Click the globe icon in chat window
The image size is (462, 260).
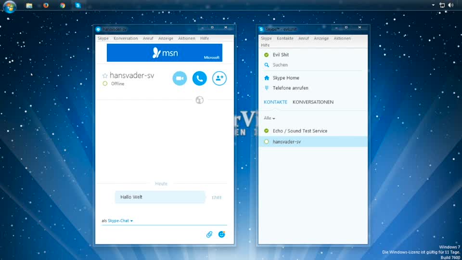click(199, 100)
